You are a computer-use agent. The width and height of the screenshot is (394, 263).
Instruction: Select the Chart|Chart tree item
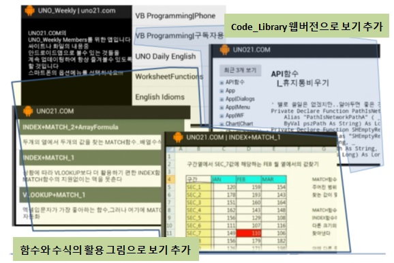click(239, 124)
